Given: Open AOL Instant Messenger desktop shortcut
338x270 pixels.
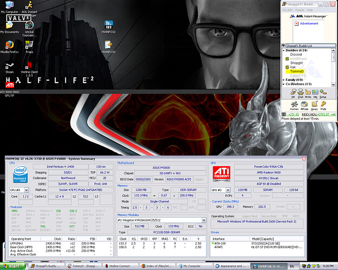Looking at the screenshot, I should pos(29,8).
